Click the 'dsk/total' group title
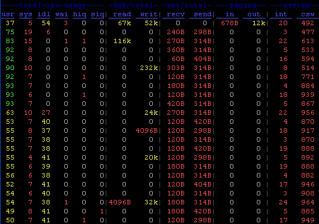The image size is (319, 224). coord(133,5)
